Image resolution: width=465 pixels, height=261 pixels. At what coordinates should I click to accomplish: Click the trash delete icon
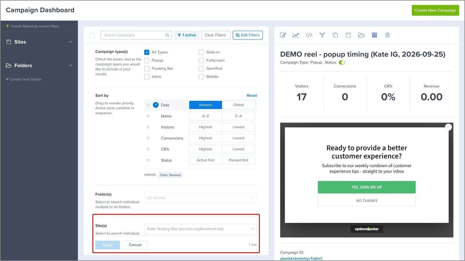click(x=387, y=35)
